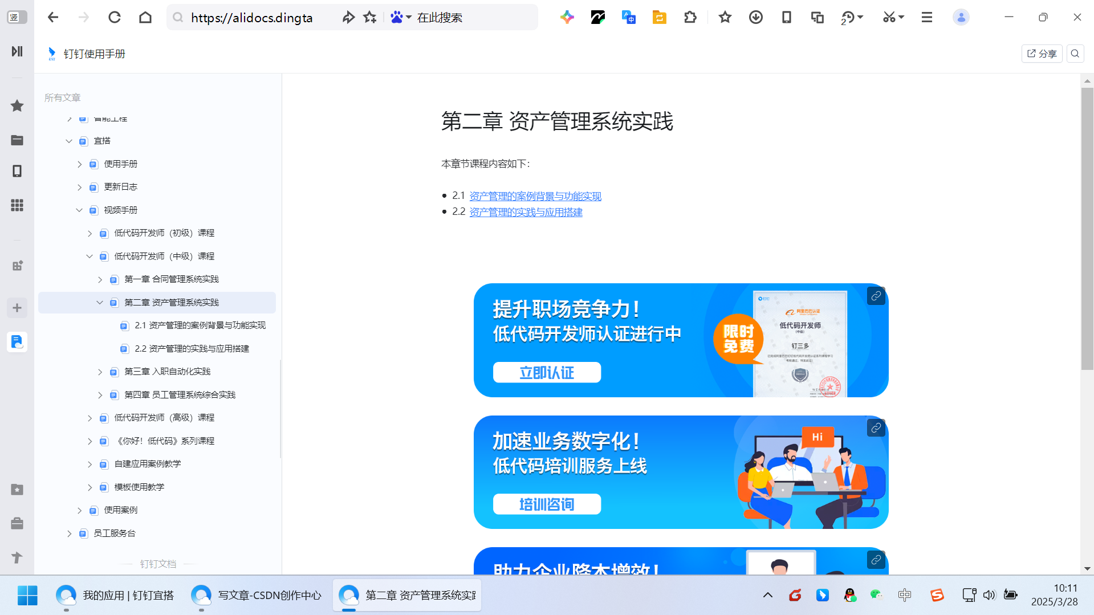Screen dimensions: 1094x615
Task: Select 自建应用案例教学 in tree
Action: pyautogui.click(x=148, y=464)
